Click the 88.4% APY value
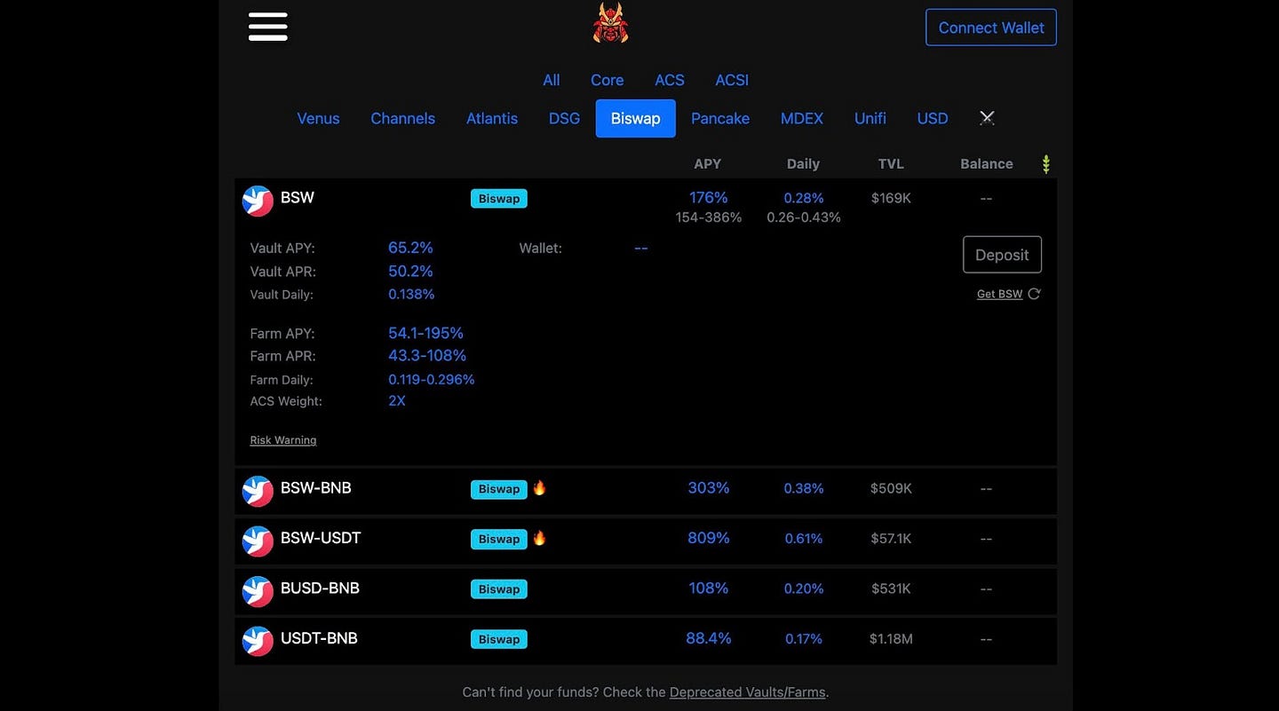 click(708, 638)
